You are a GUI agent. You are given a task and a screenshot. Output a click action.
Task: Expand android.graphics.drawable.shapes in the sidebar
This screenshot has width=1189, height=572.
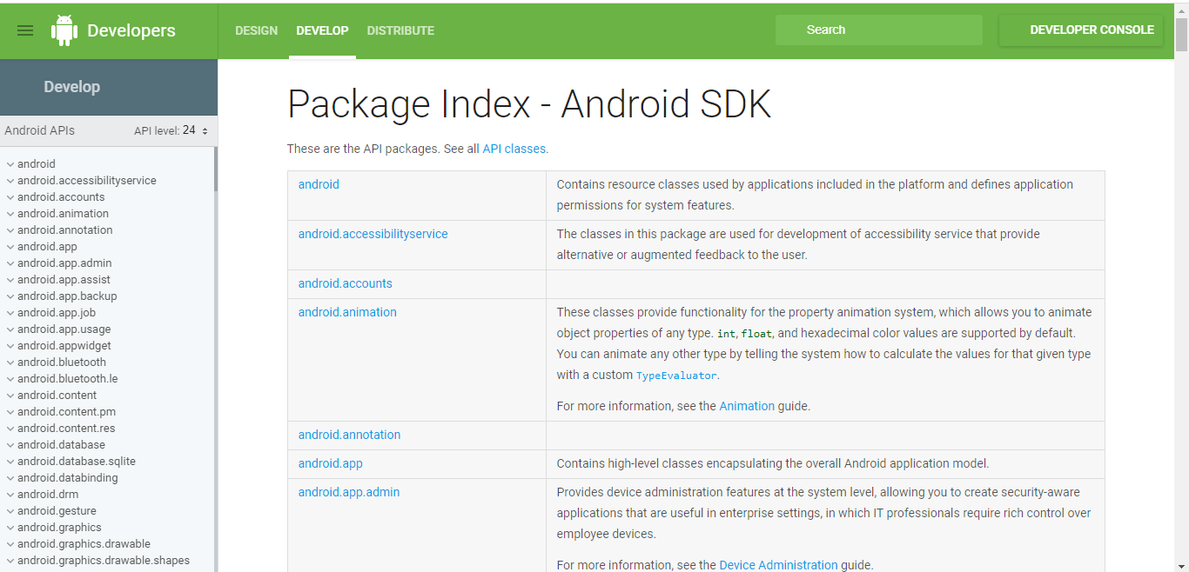pos(9,560)
